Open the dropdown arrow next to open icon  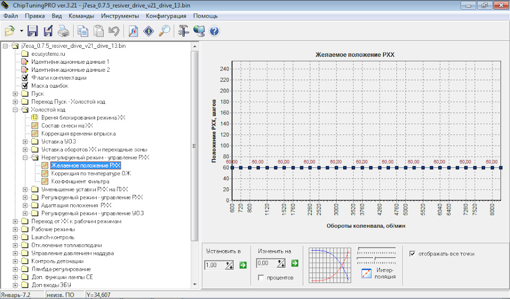[x=21, y=31]
